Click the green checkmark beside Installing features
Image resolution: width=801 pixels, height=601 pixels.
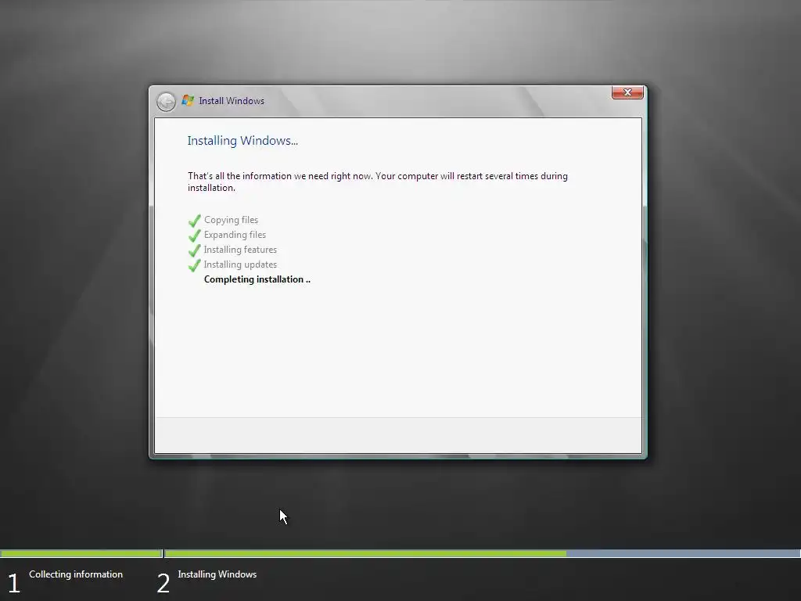[195, 250]
